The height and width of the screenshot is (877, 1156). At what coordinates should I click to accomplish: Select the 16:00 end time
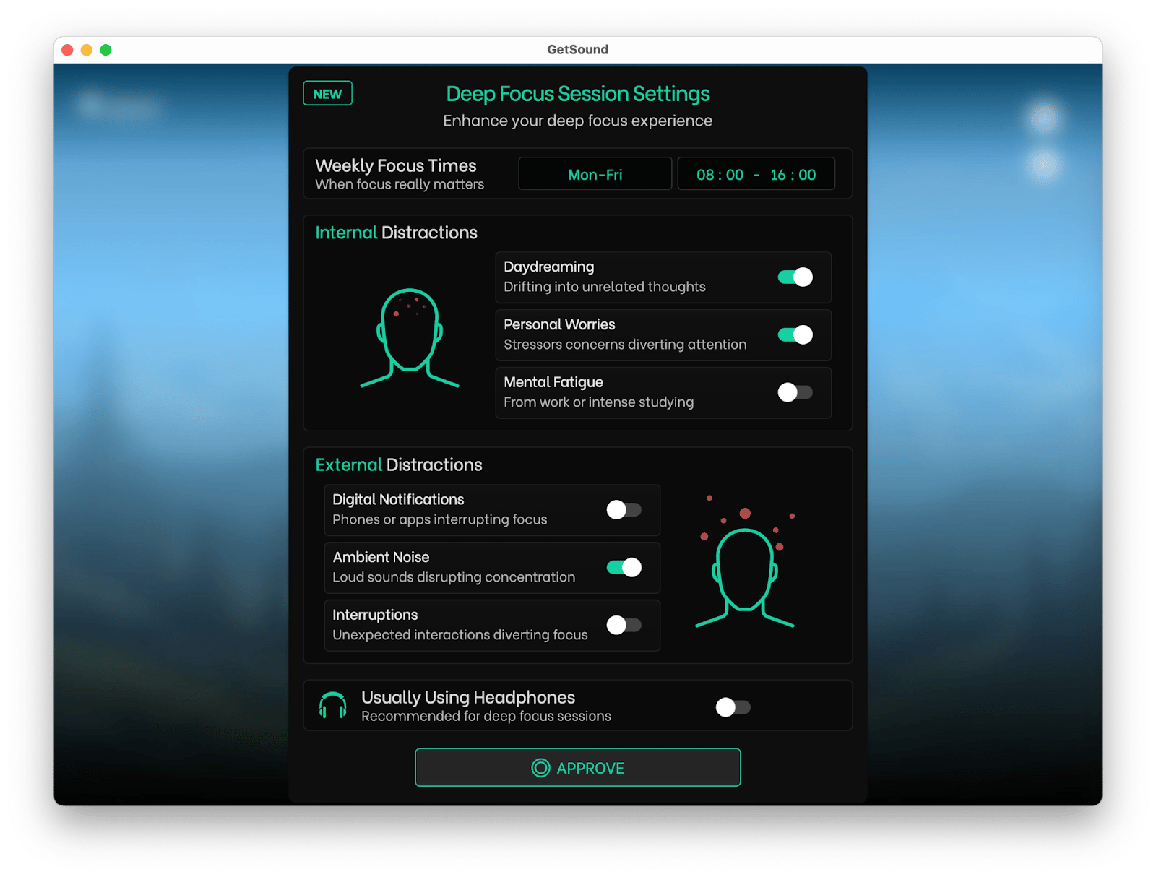click(793, 175)
